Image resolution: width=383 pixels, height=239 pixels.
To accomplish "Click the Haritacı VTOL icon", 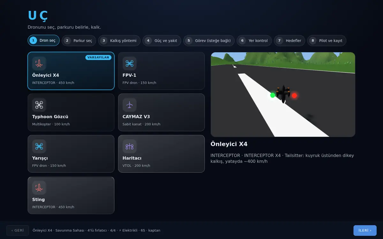I will [129, 146].
